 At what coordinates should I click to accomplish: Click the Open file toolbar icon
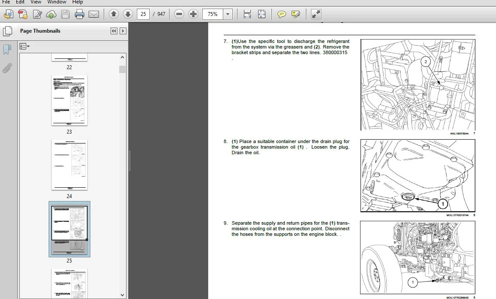(x=9, y=14)
